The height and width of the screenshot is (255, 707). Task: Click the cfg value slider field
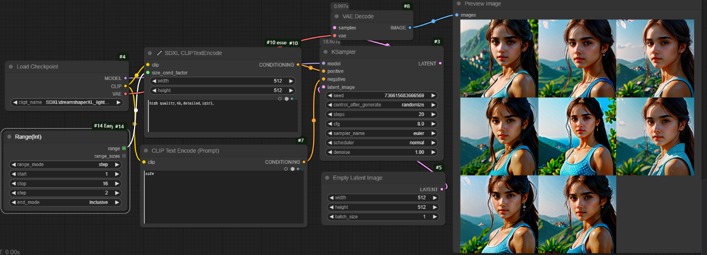click(x=382, y=124)
